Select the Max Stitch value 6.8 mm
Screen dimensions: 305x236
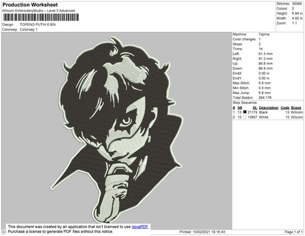[x=264, y=83]
